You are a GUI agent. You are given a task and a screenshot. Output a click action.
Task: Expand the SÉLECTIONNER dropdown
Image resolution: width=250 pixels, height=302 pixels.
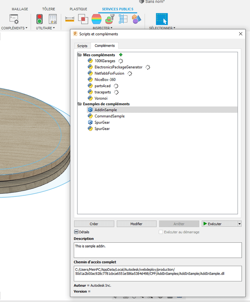coord(162,28)
